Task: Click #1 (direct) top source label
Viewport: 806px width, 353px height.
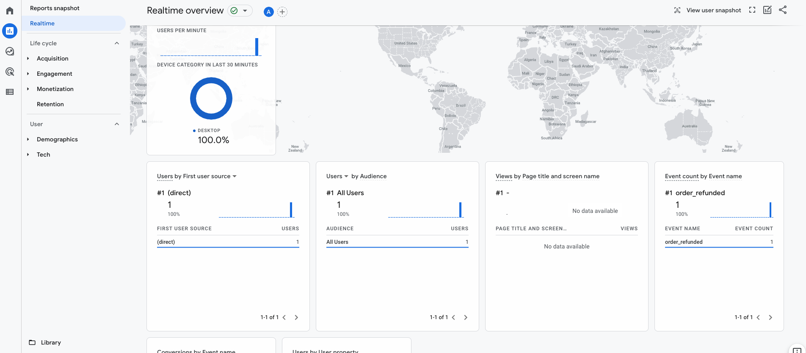Action: pos(174,193)
